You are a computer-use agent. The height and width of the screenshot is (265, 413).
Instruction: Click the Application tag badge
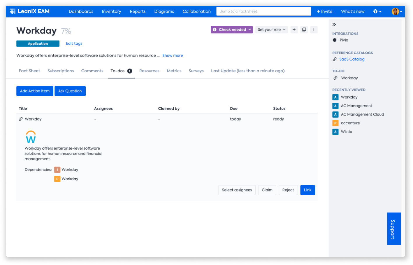[38, 43]
